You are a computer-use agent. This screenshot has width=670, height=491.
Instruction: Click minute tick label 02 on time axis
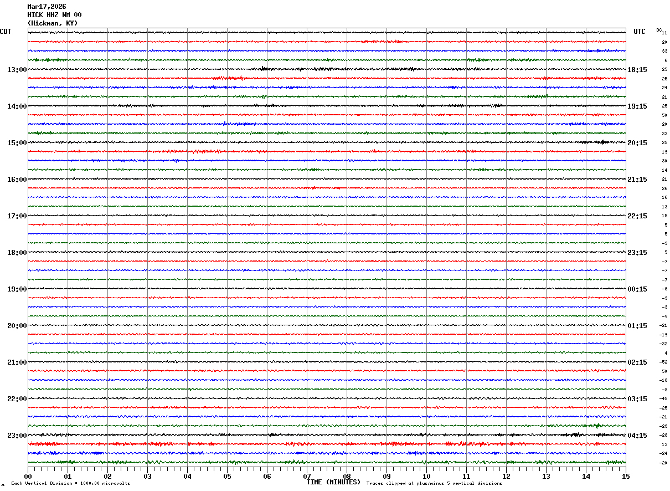click(x=107, y=477)
